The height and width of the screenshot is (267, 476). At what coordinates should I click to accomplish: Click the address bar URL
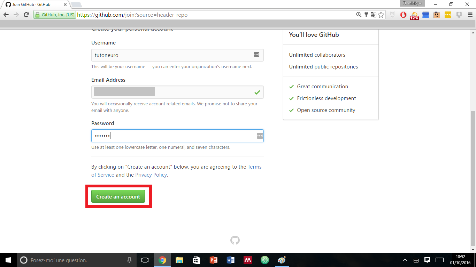(132, 15)
